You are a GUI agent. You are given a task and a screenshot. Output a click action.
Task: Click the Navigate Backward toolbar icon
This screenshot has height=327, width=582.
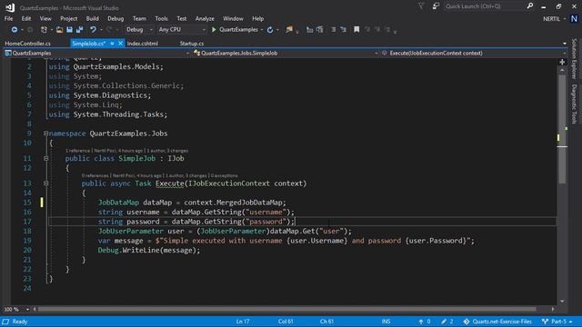[x=15, y=30]
